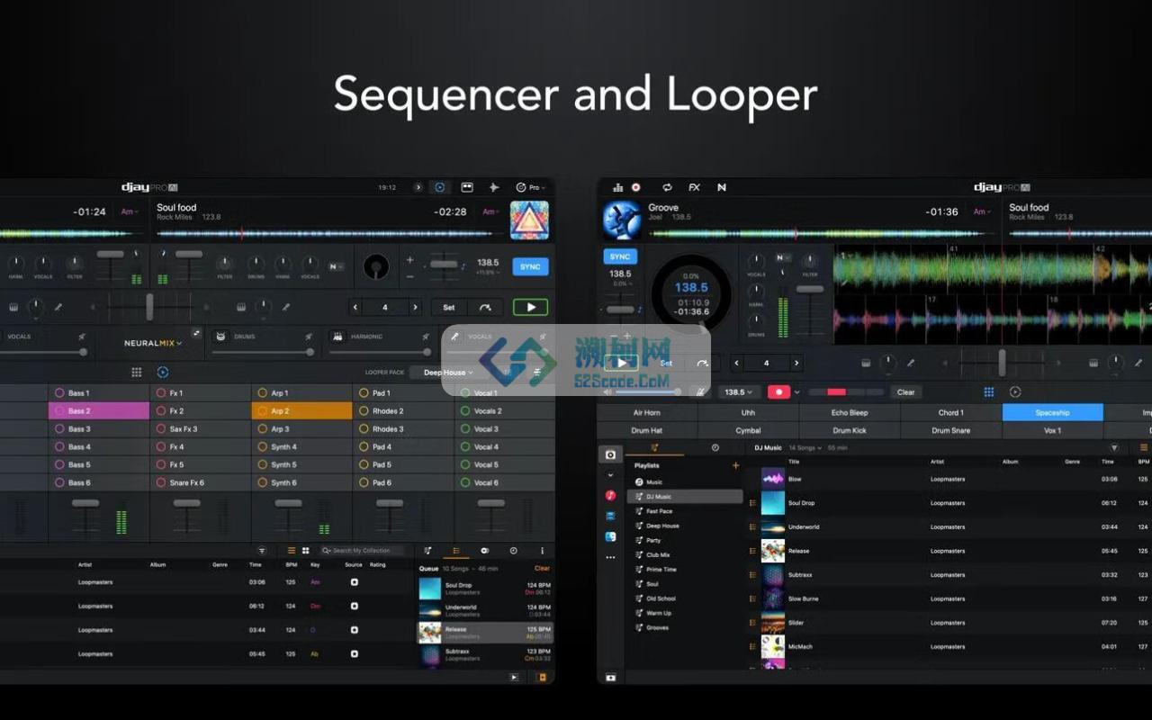1152x720 pixels.
Task: Click the record icon in right window top toolbar
Action: tap(636, 187)
